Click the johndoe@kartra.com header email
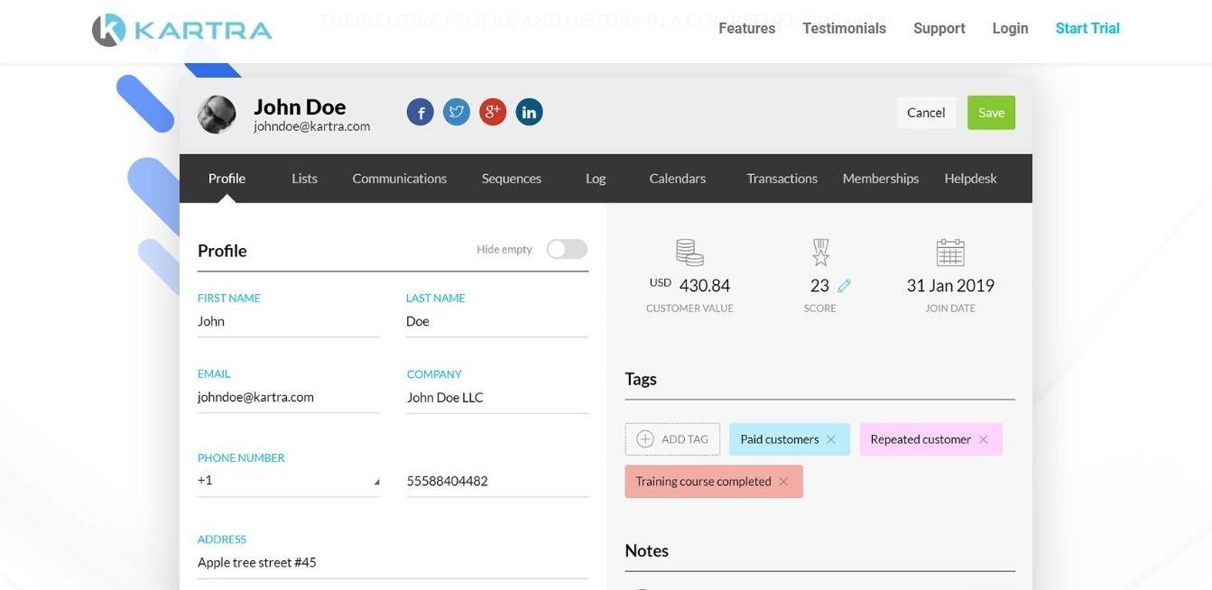This screenshot has width=1212, height=590. (312, 126)
